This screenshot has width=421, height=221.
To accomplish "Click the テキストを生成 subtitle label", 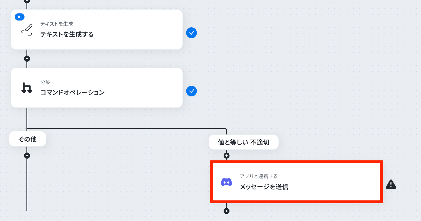I will tap(57, 24).
